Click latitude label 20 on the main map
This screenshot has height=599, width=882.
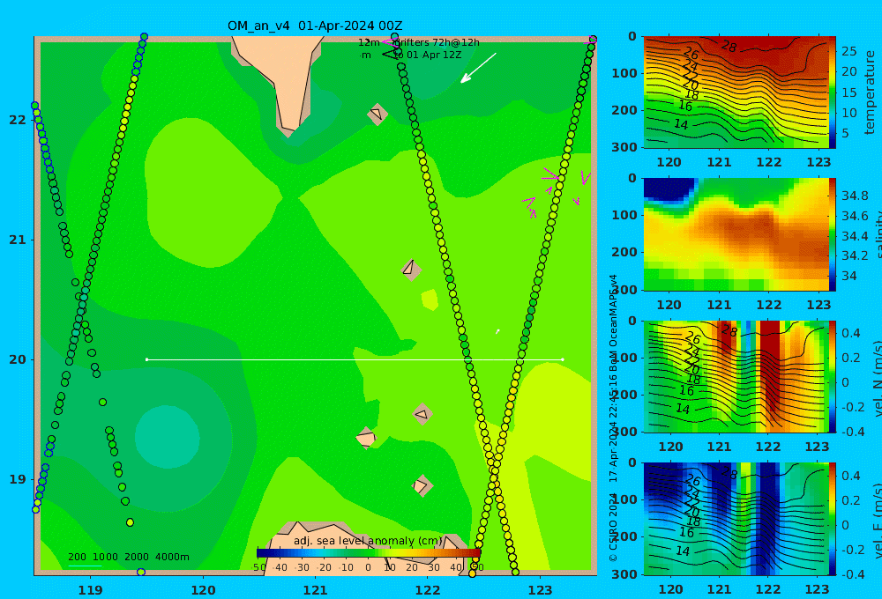(18, 359)
